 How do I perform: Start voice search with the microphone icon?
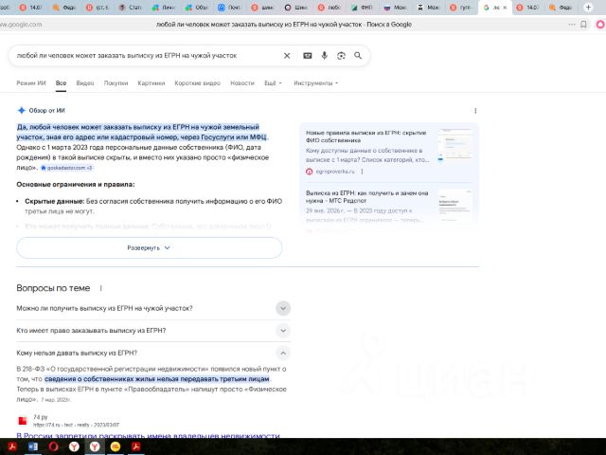324,56
